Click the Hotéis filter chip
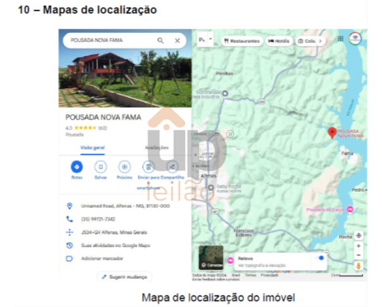This screenshot has height=307, width=382. pyautogui.click(x=278, y=41)
